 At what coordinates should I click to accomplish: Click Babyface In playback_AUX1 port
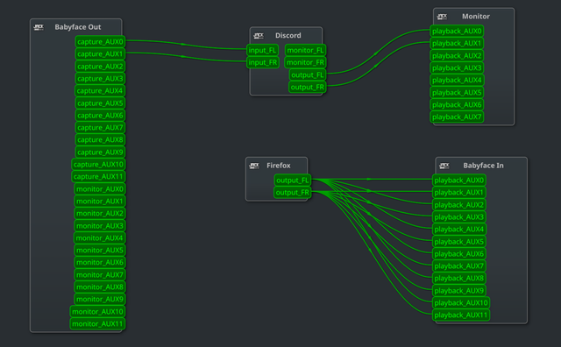[x=459, y=193]
